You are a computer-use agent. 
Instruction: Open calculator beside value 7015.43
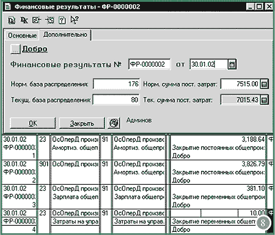(264, 100)
